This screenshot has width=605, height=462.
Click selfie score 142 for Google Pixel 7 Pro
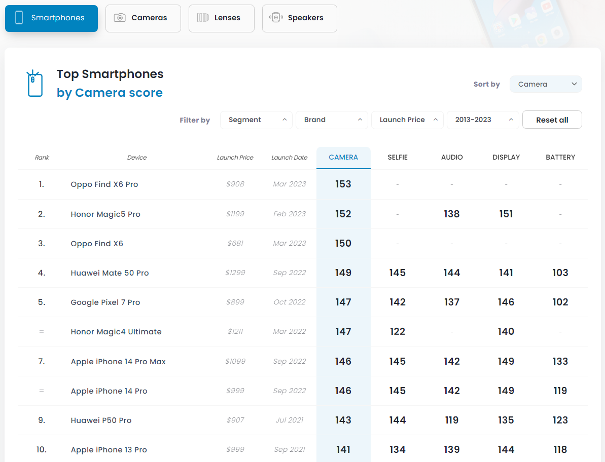point(398,302)
